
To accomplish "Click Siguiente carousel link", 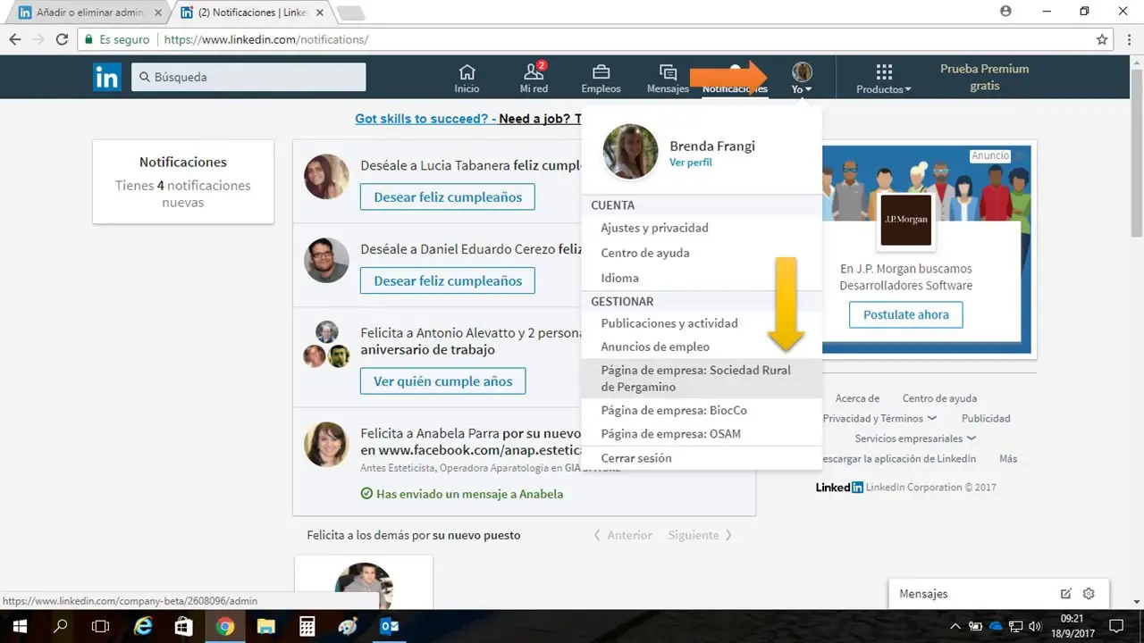I will click(700, 535).
